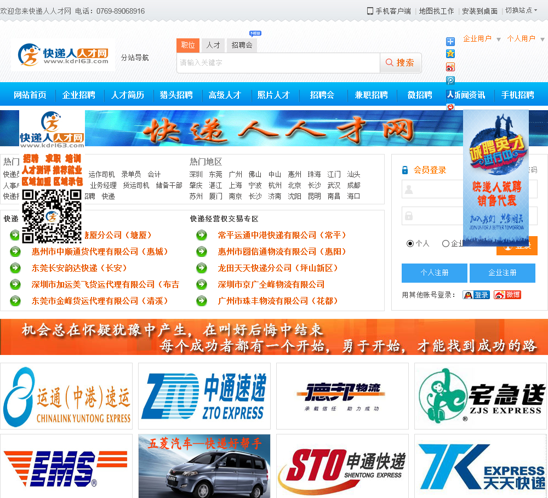Viewport: 548px width, 498px height.
Task: Click the magnifier icon in search button
Action: pos(389,62)
